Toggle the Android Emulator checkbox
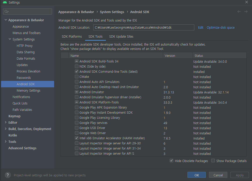The width and height of the screenshot is (252, 181). (x=77, y=92)
